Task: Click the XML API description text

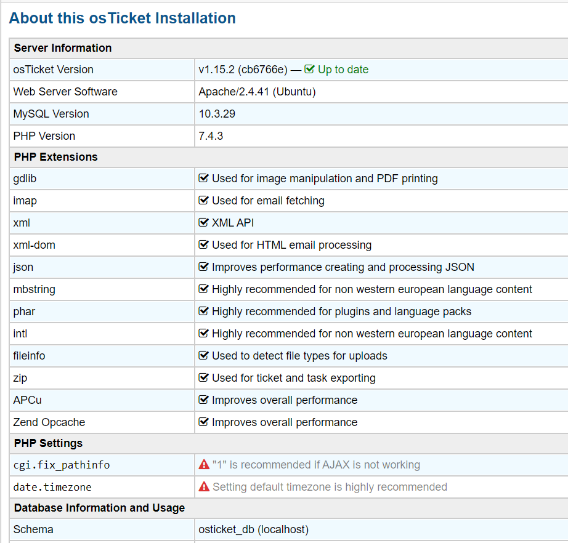Action: click(233, 223)
